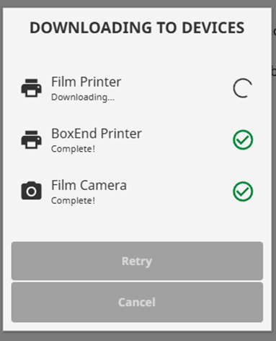
Task: Select the BoxEnd Printer row
Action: click(137, 139)
